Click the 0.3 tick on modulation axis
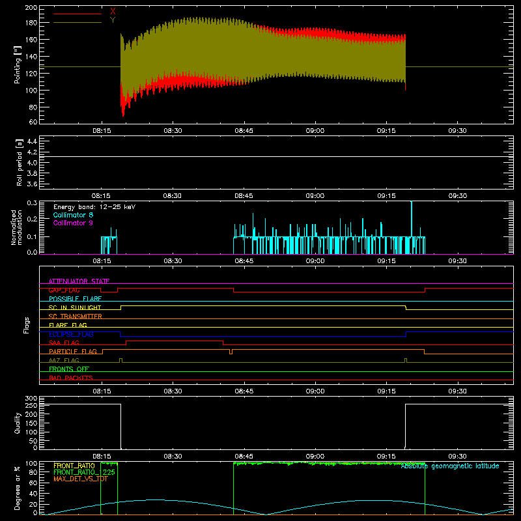The image size is (521, 521). tap(32, 203)
